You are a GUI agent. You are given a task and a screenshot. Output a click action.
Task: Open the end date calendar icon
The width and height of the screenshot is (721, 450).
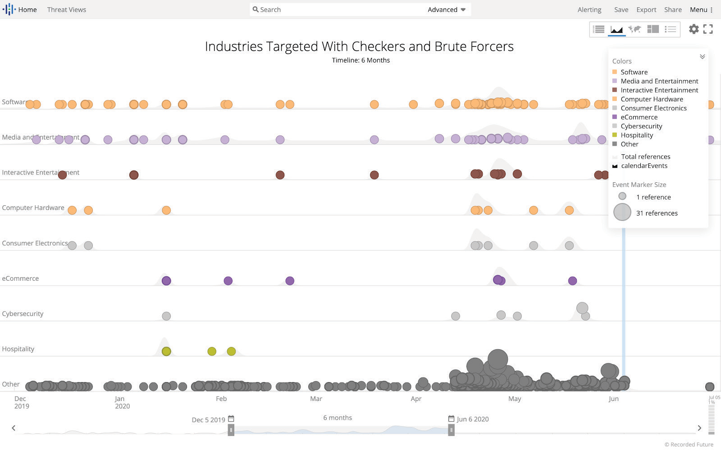pyautogui.click(x=451, y=418)
